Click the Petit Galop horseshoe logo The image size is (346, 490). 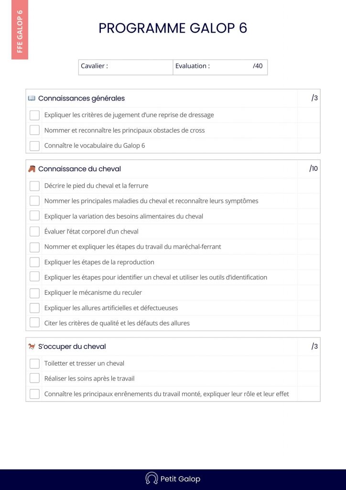click(x=151, y=479)
